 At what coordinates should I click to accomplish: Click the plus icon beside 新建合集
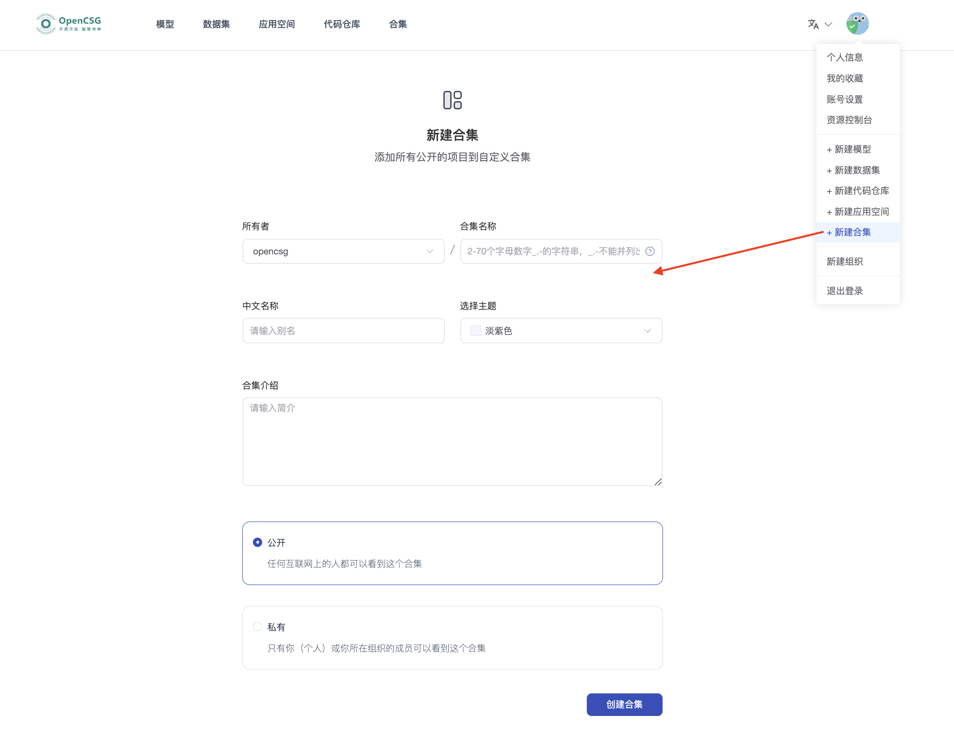click(829, 233)
